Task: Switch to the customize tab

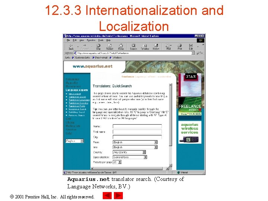Action: 164,77
